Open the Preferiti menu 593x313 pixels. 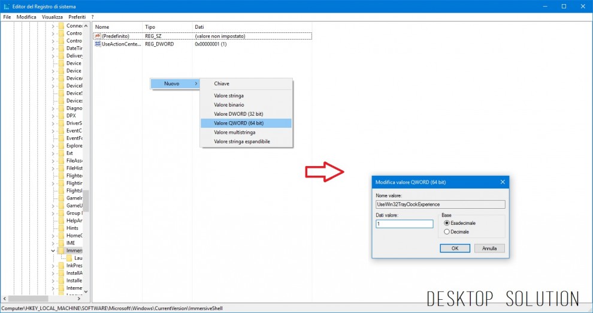click(x=77, y=17)
